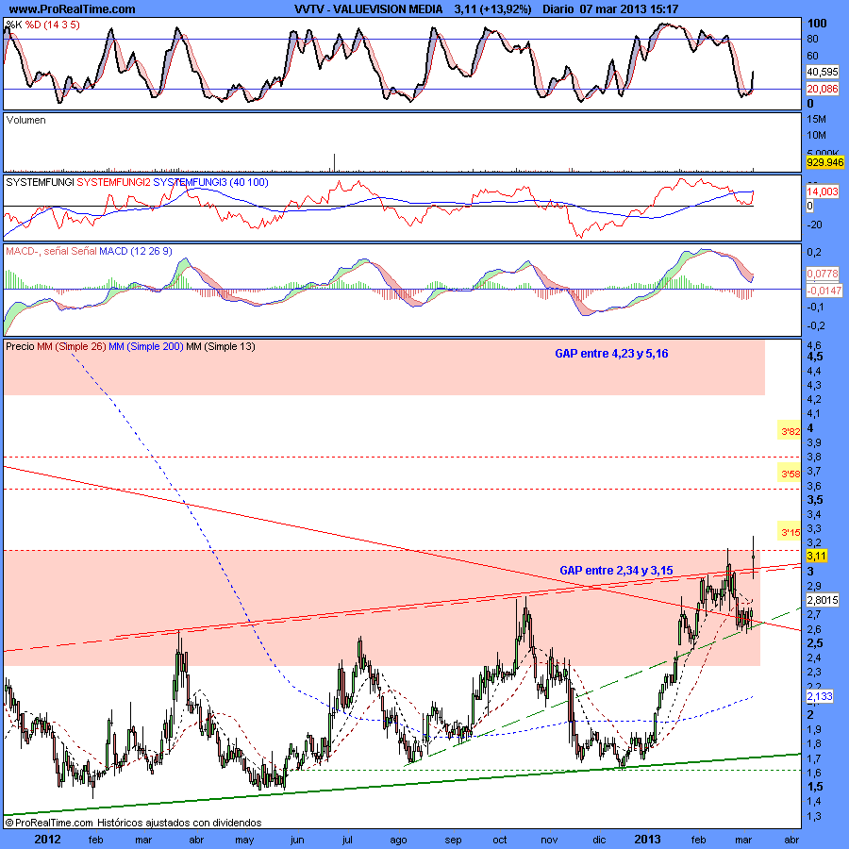The width and height of the screenshot is (849, 849).
Task: Click the 10M volume axis label
Action: (x=817, y=135)
